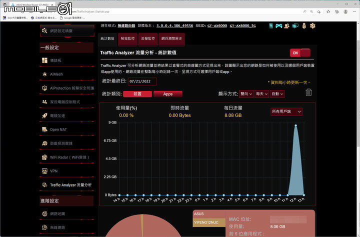Click the USB device icon in header
The image size is (360, 237).
[x=304, y=25]
